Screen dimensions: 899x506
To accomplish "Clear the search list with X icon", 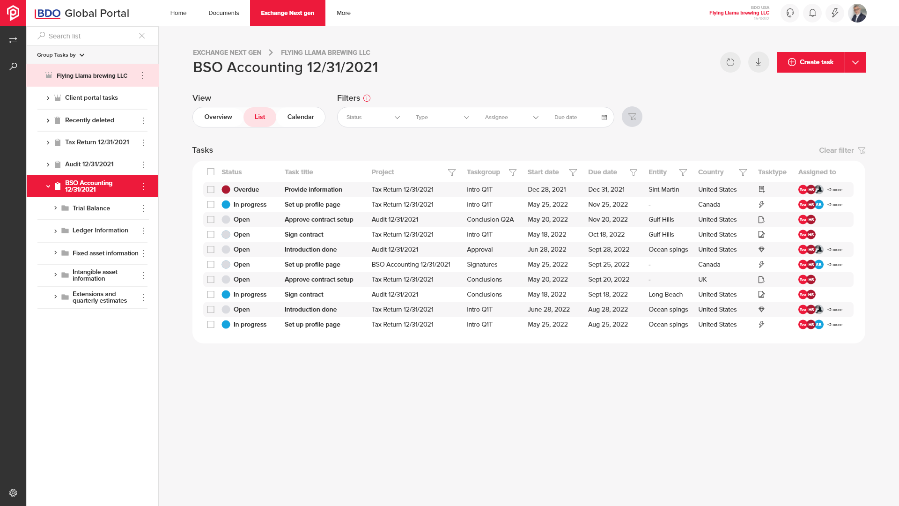I will point(142,36).
